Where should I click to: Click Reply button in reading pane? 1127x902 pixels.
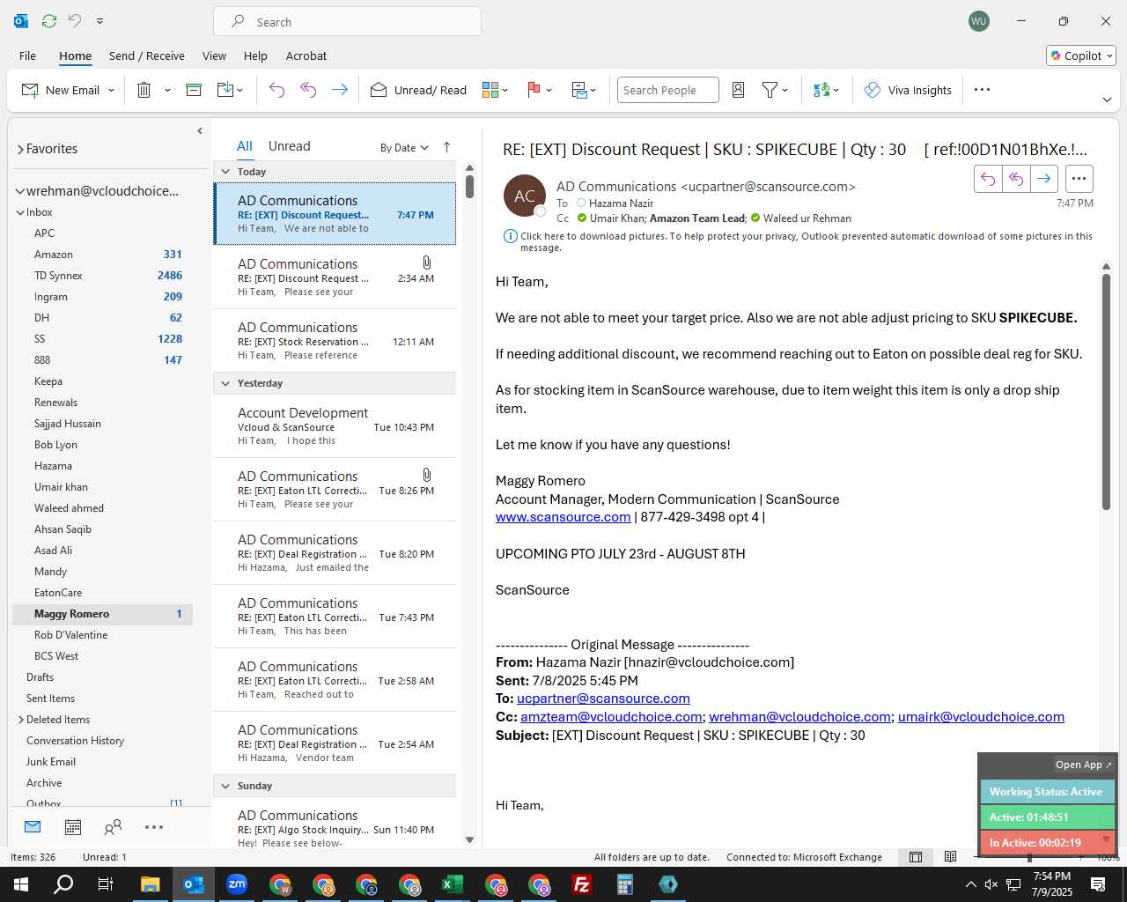(x=988, y=179)
